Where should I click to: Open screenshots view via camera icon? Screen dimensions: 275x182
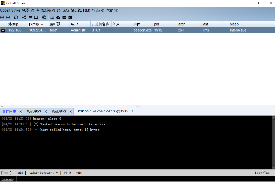pyautogui.click(x=70, y=17)
